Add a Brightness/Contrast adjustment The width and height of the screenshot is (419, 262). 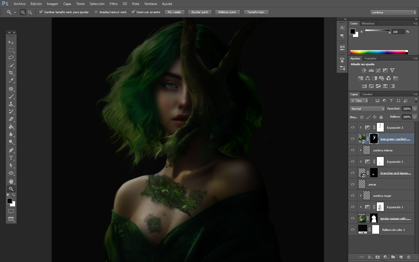coord(364,70)
